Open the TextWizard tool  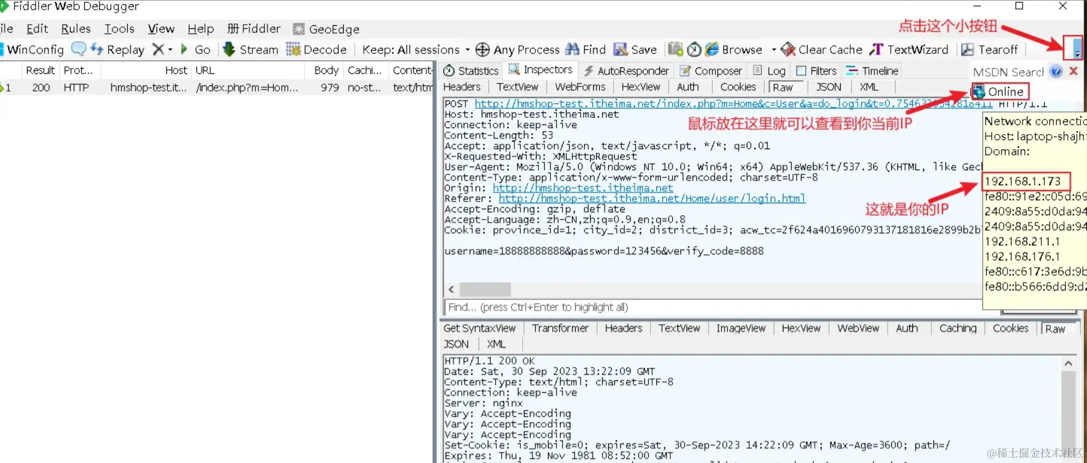[909, 49]
